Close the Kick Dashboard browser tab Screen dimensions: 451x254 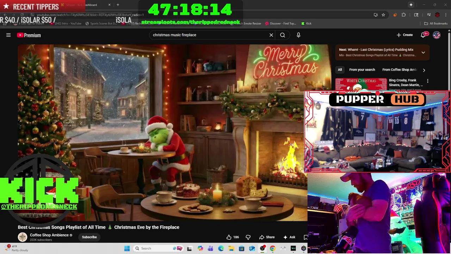109,5
